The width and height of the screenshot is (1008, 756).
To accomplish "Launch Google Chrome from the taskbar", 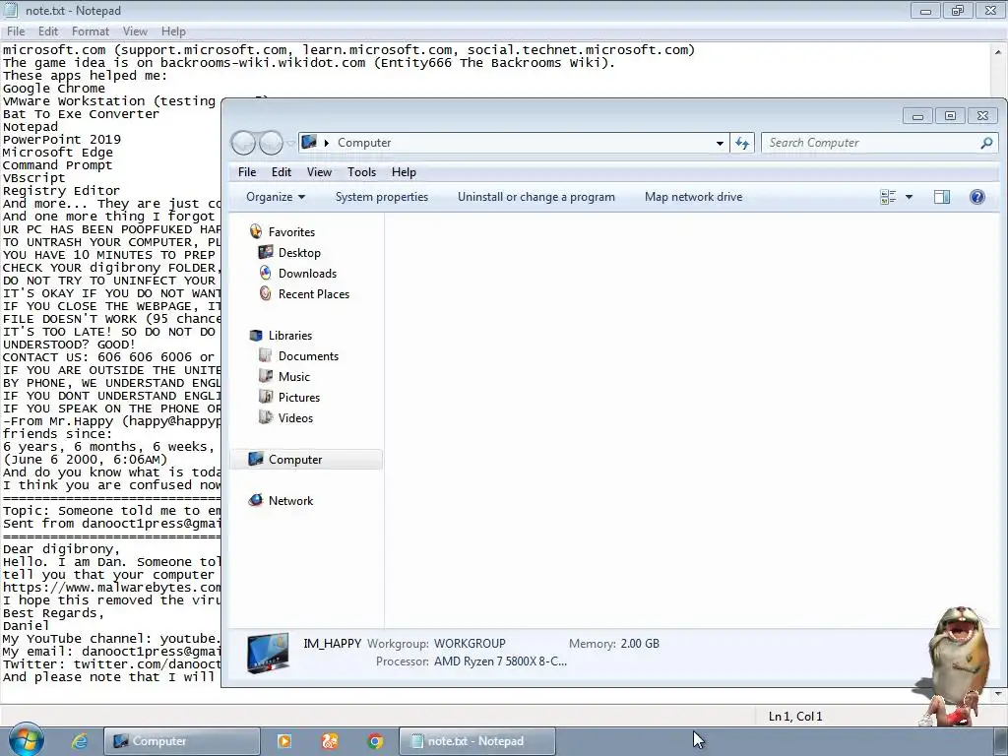I will pyautogui.click(x=375, y=741).
